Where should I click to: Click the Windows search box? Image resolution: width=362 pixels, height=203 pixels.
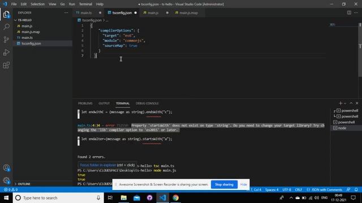(x=58, y=198)
